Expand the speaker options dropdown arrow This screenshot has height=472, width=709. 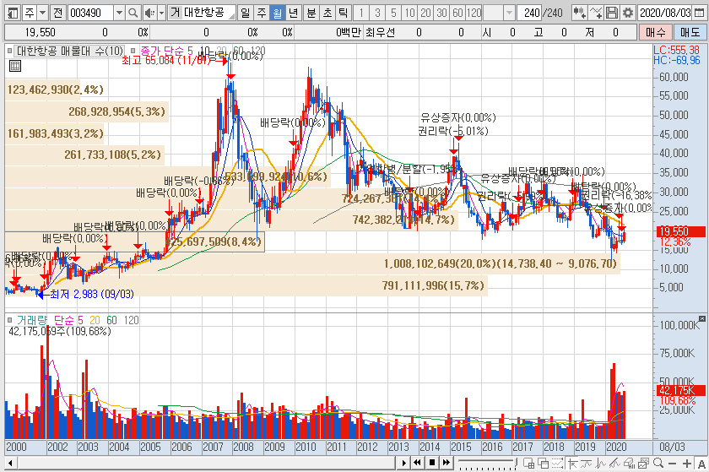pyautogui.click(x=161, y=13)
